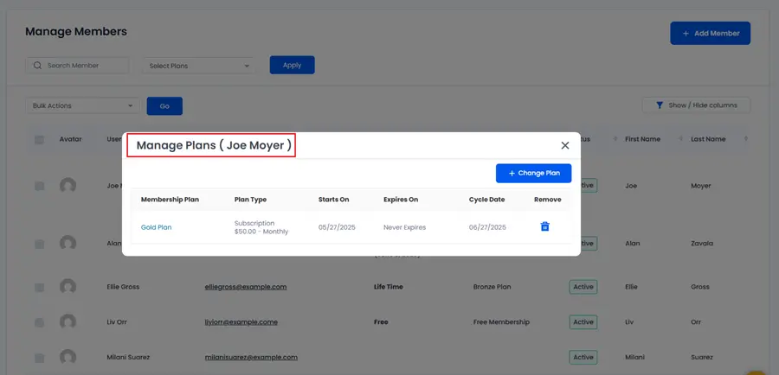The image size is (779, 375).
Task: Open Show / Hide columns options
Action: point(696,105)
